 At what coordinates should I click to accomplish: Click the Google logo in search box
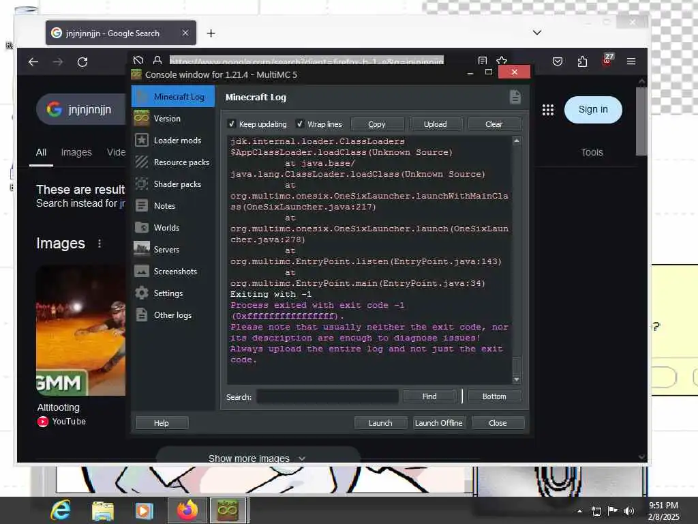tap(55, 109)
